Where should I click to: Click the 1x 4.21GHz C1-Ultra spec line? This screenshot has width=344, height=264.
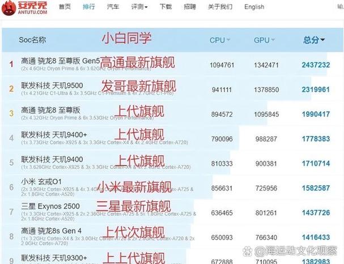(97, 93)
